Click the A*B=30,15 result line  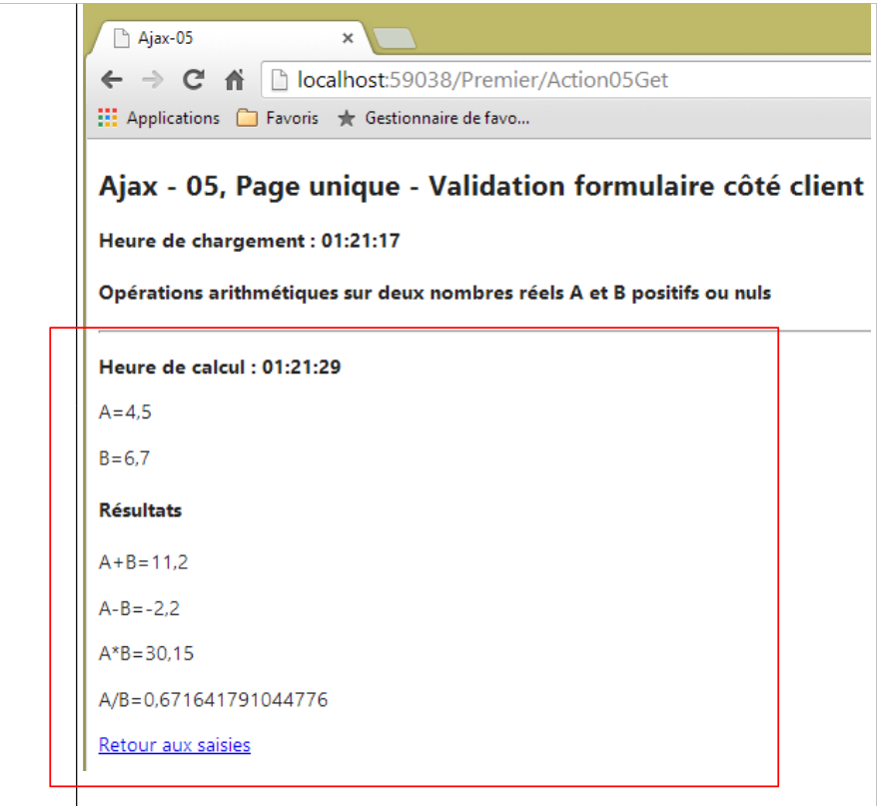[147, 654]
